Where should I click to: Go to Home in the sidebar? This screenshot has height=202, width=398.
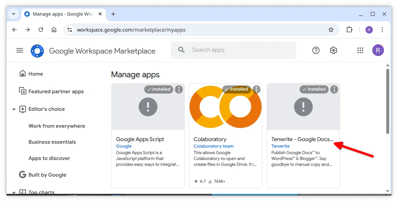click(x=36, y=74)
